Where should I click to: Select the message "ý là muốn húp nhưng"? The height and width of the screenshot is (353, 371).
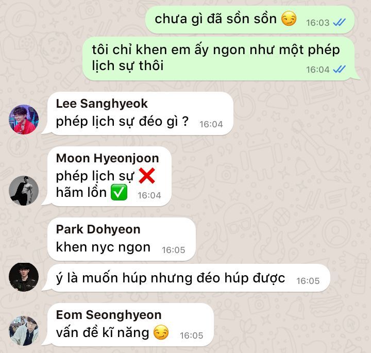click(185, 278)
